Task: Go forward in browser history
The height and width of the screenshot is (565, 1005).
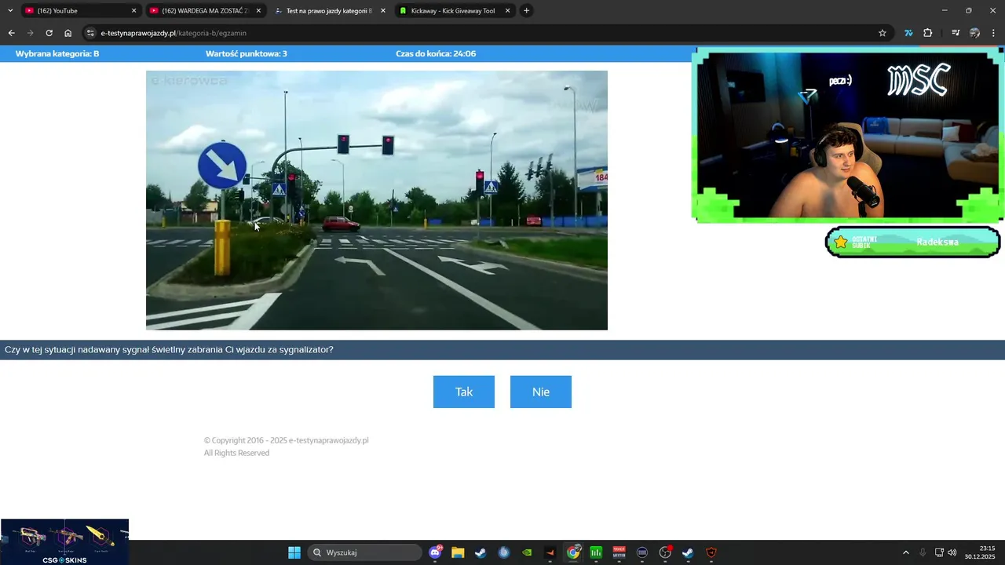Action: coord(30,33)
